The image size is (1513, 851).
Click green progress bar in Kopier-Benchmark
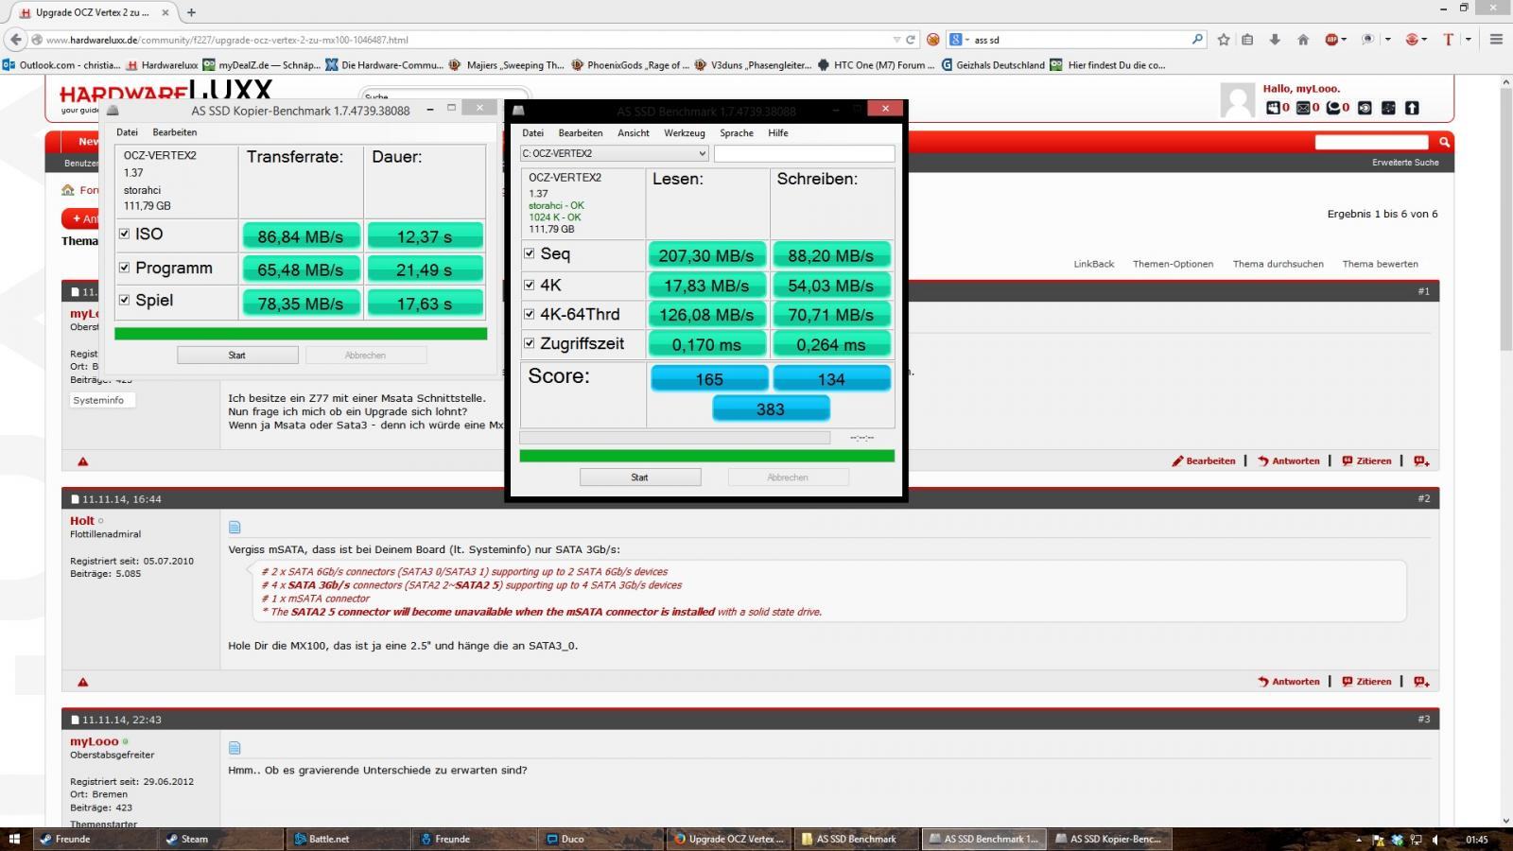(x=301, y=333)
